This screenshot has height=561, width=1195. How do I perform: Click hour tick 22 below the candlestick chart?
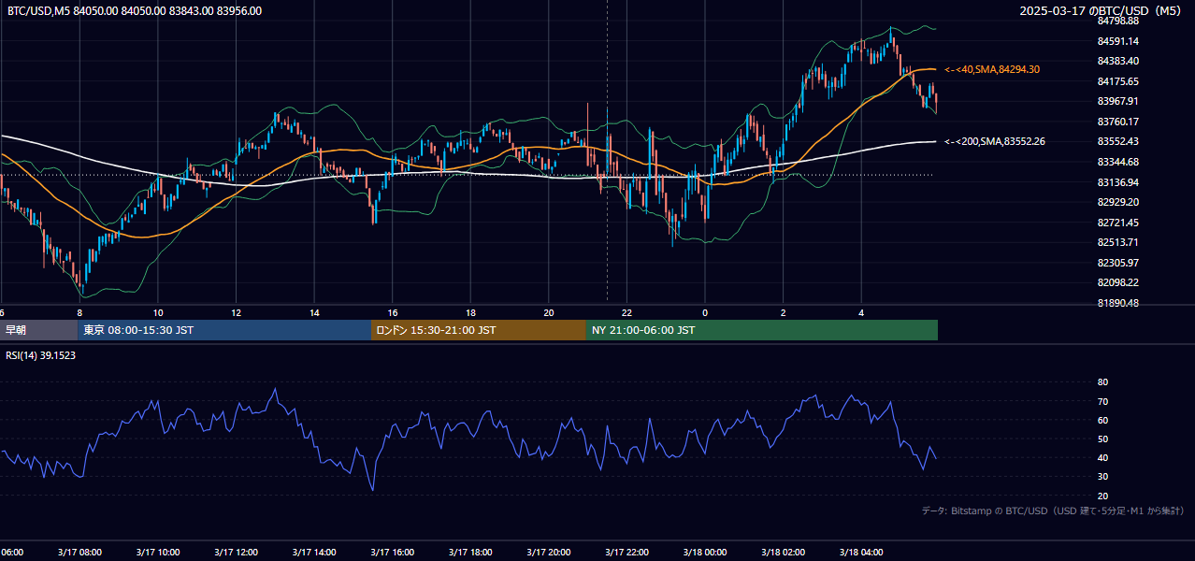coord(627,313)
